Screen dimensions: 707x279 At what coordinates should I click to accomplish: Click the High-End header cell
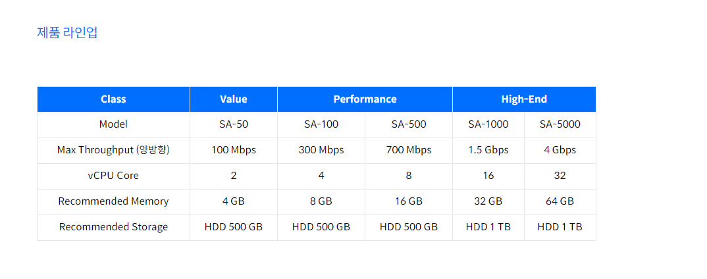524,99
